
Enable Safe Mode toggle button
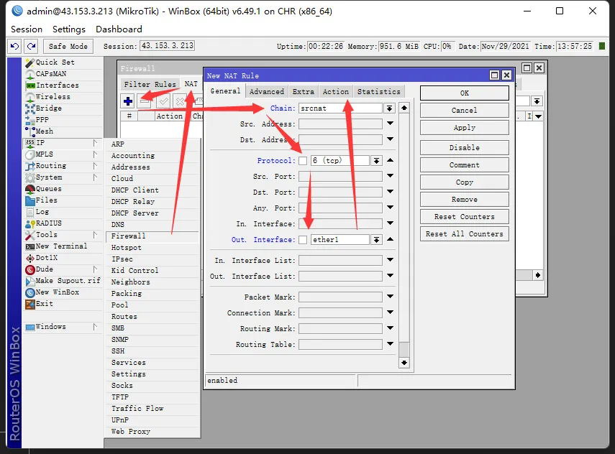[68, 46]
